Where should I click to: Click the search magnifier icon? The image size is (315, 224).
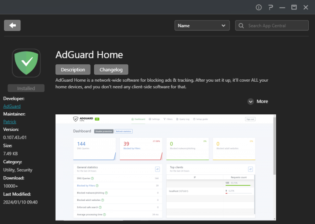click(x=241, y=26)
